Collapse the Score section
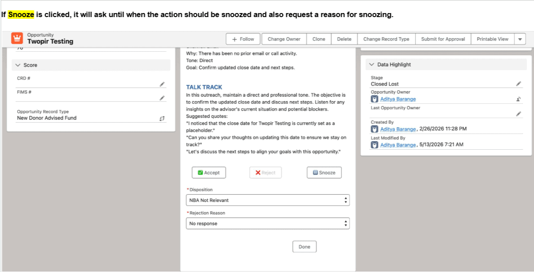The width and height of the screenshot is (534, 272). click(x=18, y=65)
